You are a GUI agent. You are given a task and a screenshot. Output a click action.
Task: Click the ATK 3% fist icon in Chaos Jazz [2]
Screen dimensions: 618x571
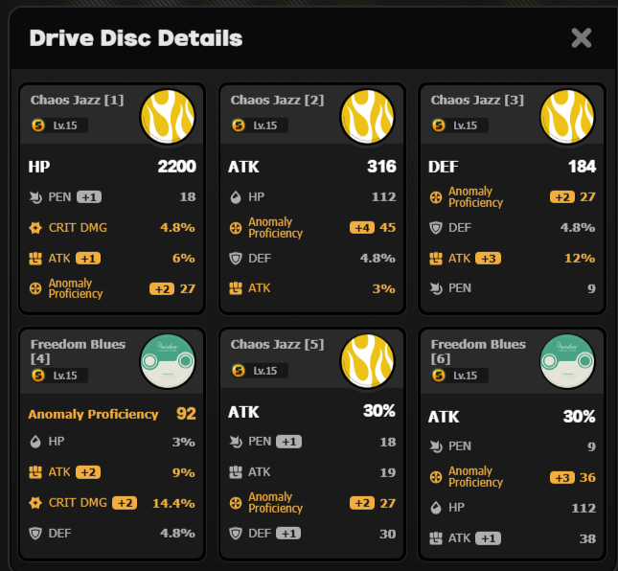coord(236,288)
